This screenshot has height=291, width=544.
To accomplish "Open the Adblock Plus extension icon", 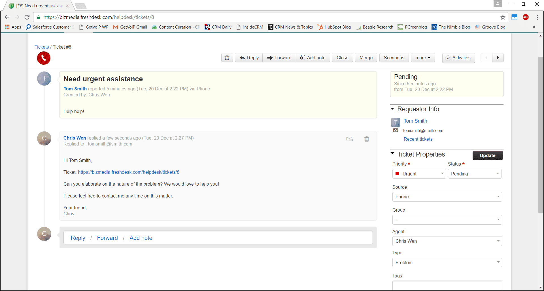I will [x=526, y=17].
